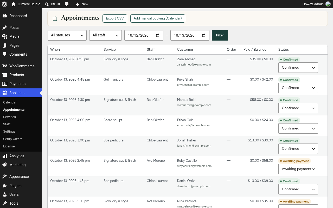This screenshot has height=208, width=333.
Task: Click Add manual booking (Calendar) button
Action: 158,18
